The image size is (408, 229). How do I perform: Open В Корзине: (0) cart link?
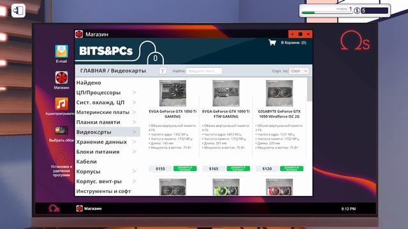point(293,43)
